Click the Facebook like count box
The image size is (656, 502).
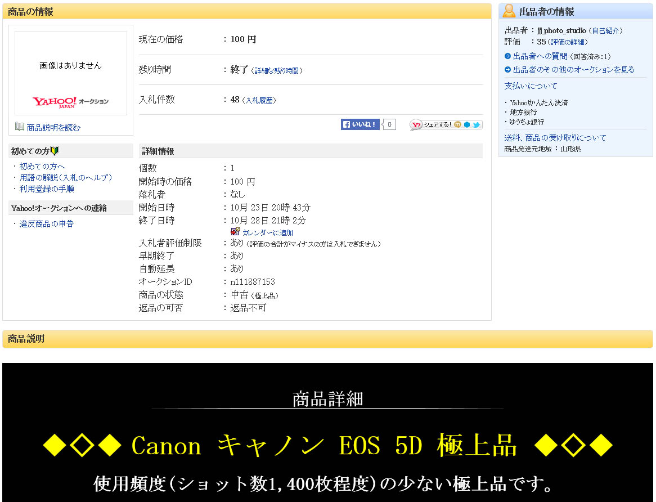389,124
